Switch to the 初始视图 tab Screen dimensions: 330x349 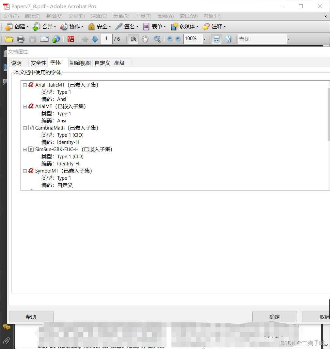[x=80, y=63]
